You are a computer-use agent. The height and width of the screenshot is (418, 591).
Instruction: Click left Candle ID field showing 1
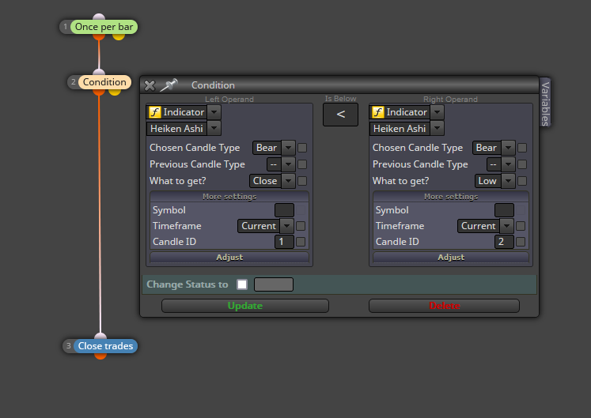284,242
